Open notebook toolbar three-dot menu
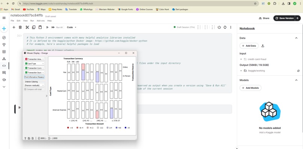 click(231, 27)
